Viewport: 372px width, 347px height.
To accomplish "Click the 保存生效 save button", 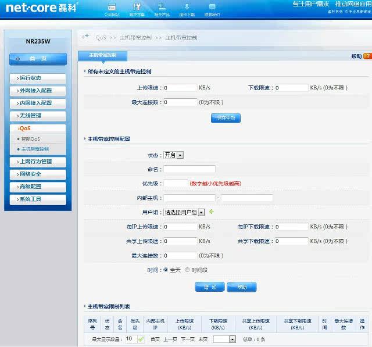I will coord(225,118).
